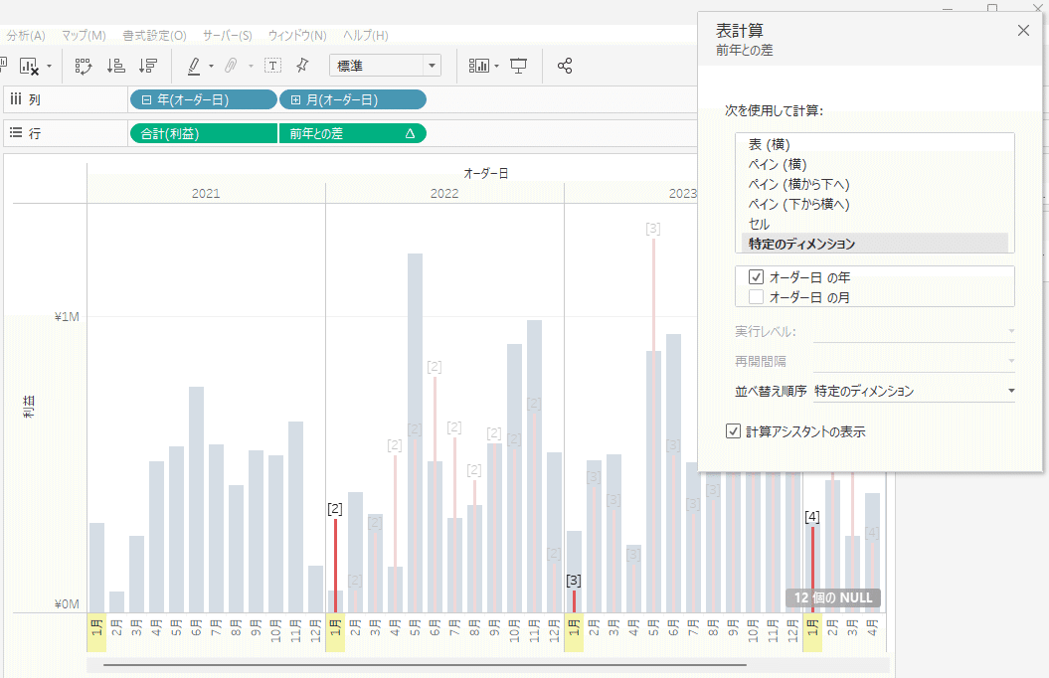
Task: Open the 書式設定(O) menu
Action: (x=154, y=36)
